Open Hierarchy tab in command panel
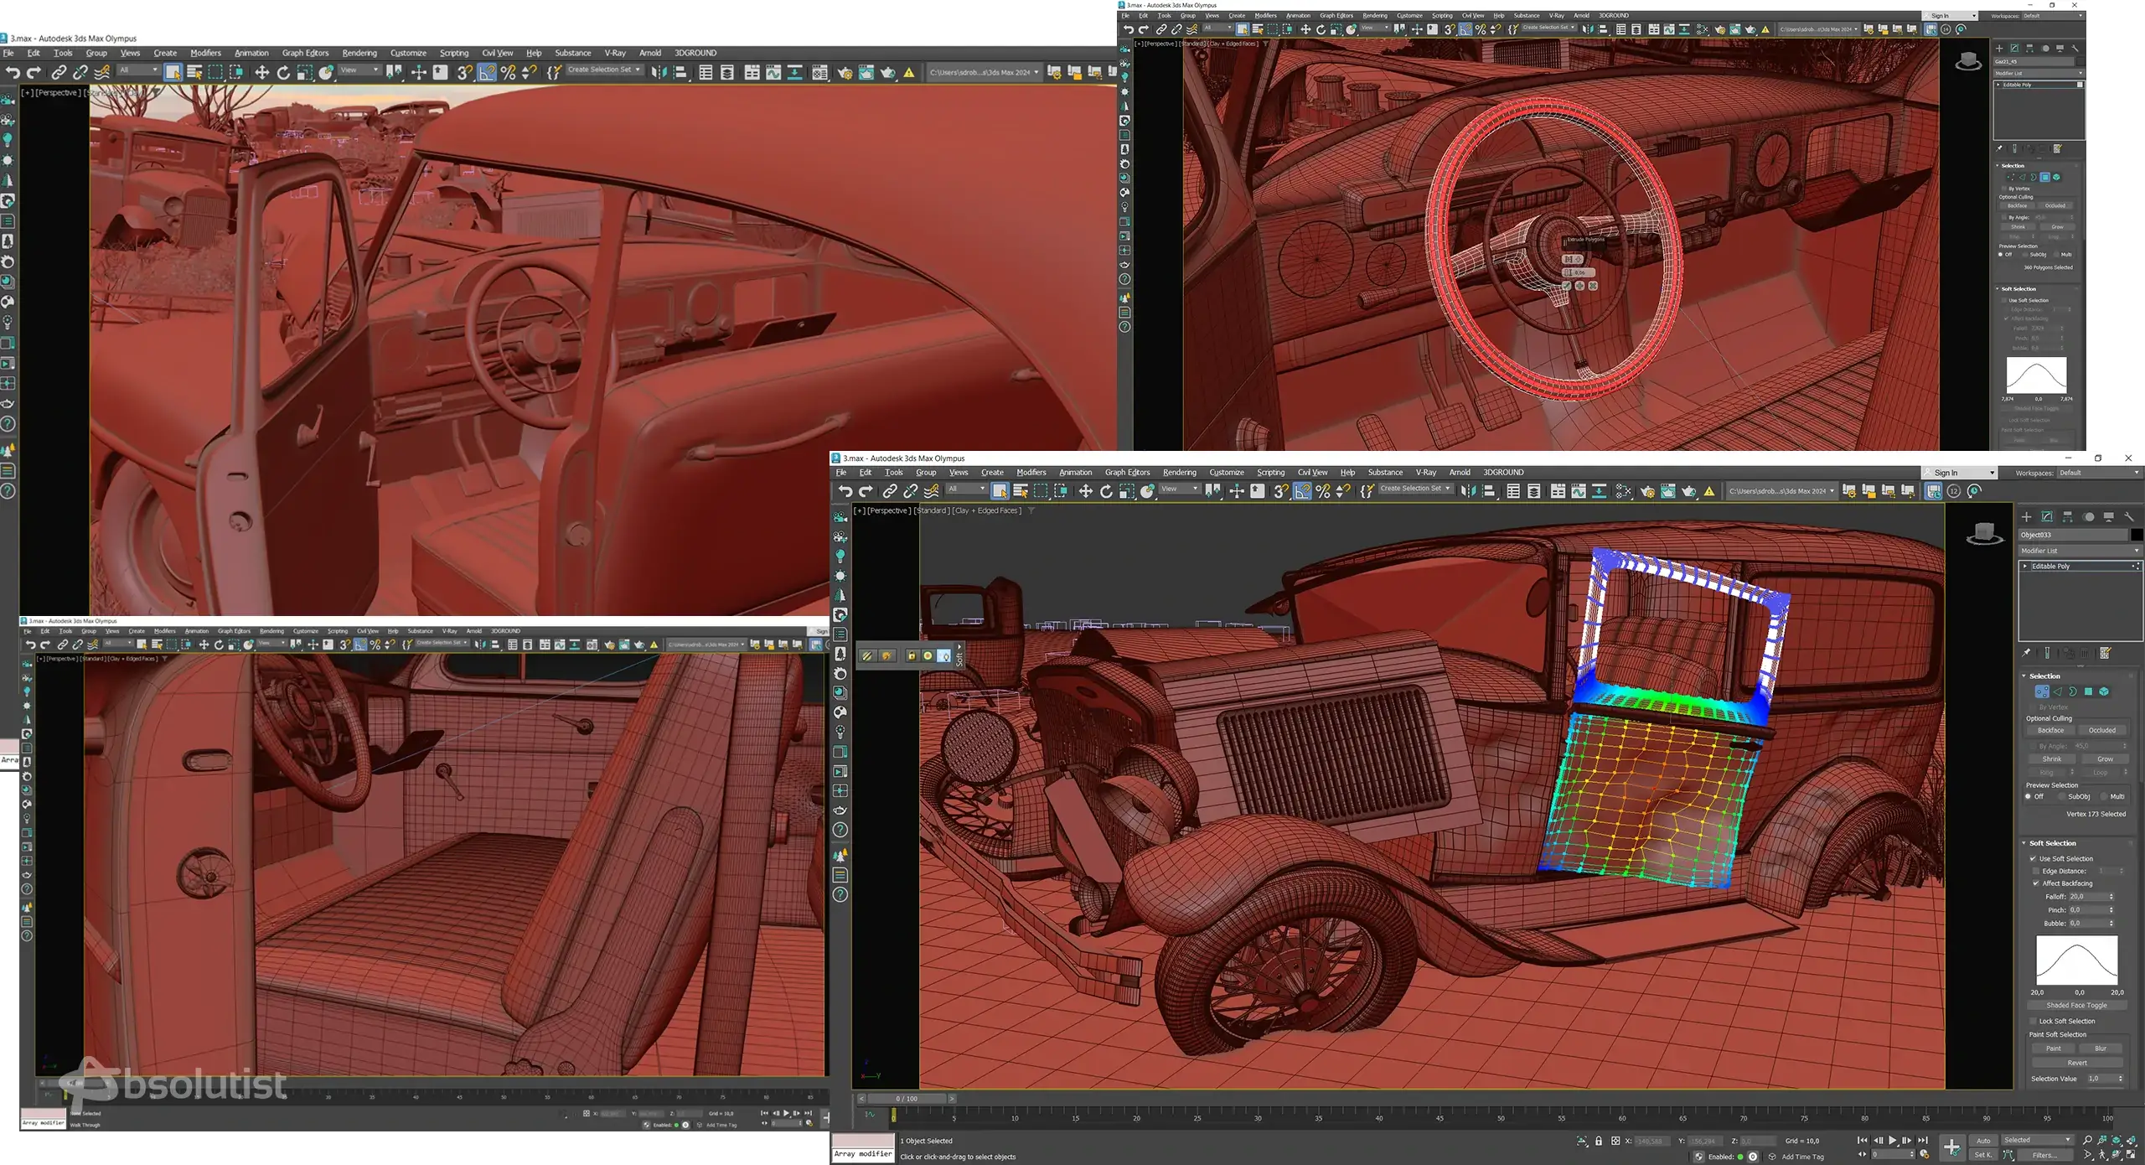The width and height of the screenshot is (2145, 1165). coord(2067,517)
